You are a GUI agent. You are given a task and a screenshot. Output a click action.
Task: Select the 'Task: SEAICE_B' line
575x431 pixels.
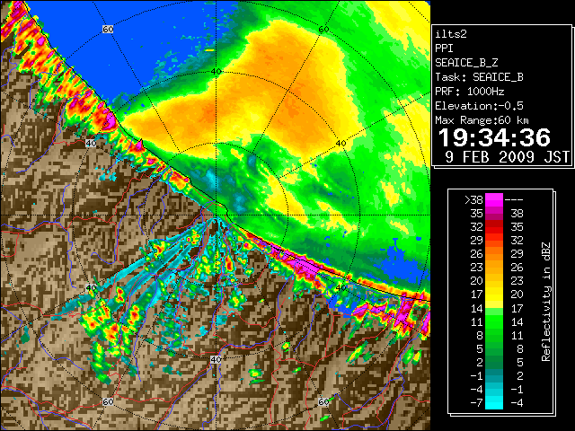(479, 77)
